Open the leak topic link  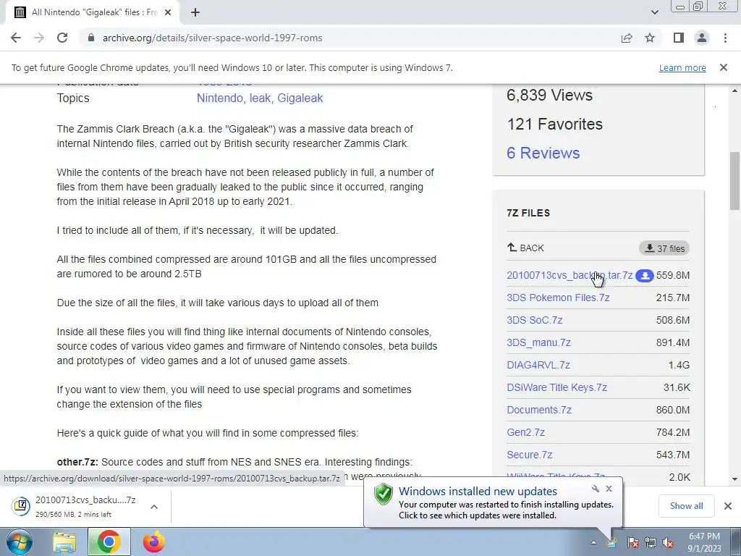coord(260,98)
